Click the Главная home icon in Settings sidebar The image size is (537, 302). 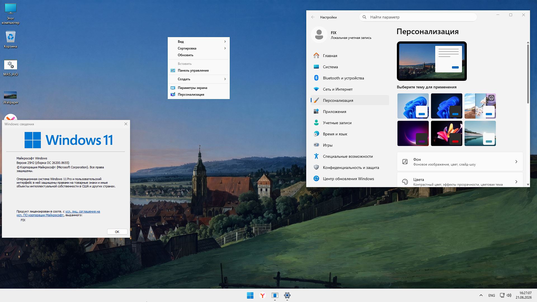tap(316, 56)
